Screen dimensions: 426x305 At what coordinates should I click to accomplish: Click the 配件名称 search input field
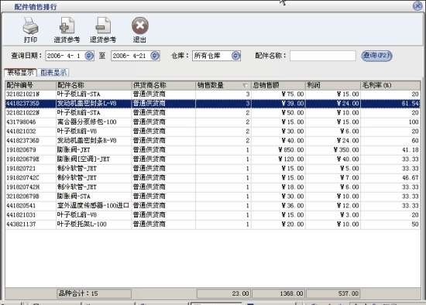point(322,56)
